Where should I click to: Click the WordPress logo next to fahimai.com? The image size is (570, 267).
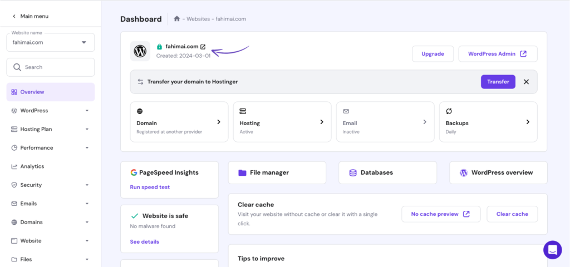[140, 51]
